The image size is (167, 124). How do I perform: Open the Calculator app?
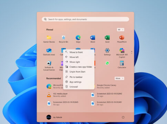pos(122,64)
